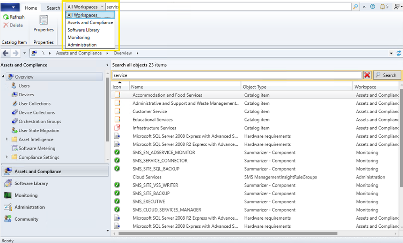Screen dimensions: 403x243
Task: Open Properties via ribbon icon
Action: [x=44, y=20]
